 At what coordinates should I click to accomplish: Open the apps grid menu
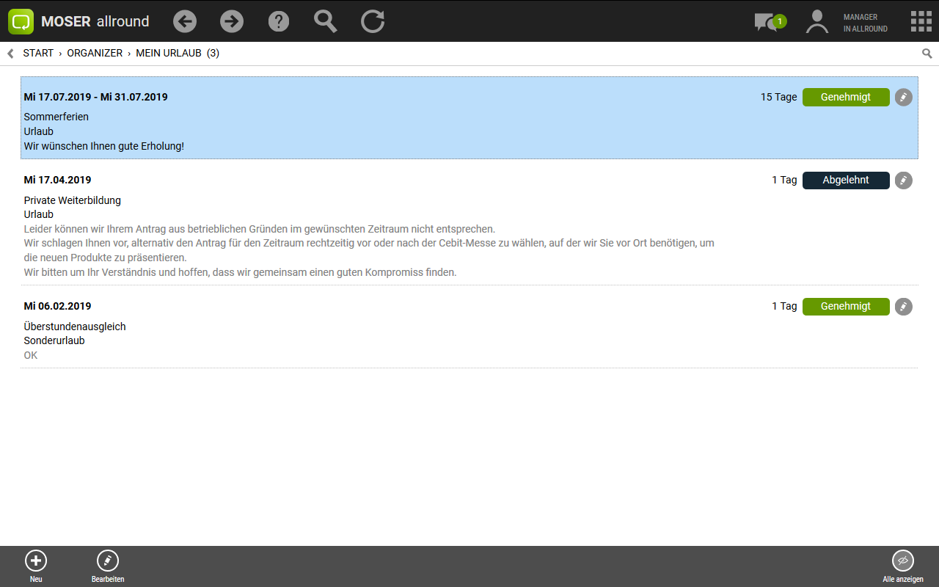(x=921, y=21)
